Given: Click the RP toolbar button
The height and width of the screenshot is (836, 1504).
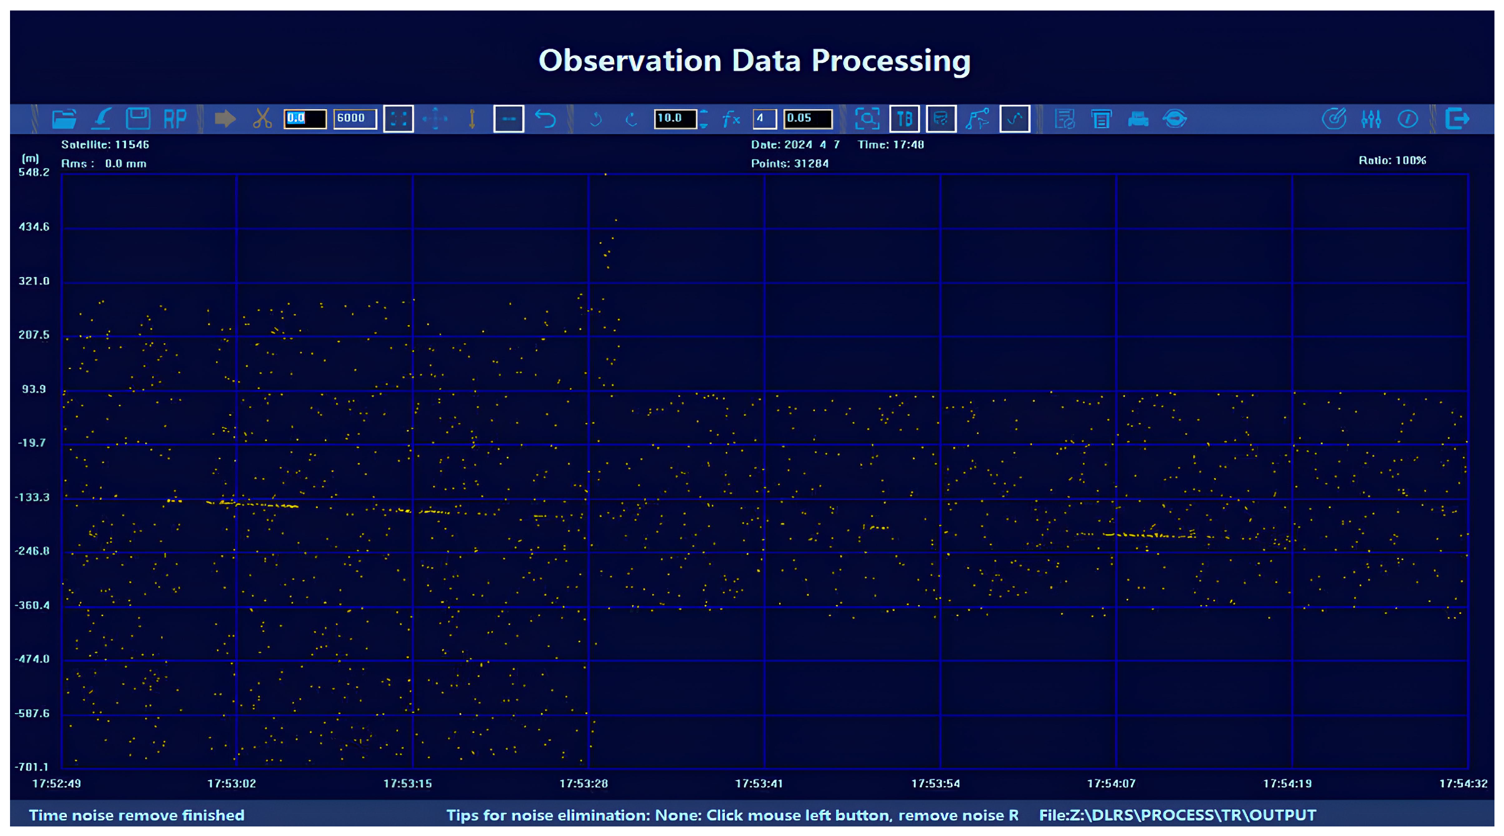Looking at the screenshot, I should (175, 119).
